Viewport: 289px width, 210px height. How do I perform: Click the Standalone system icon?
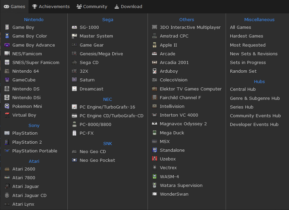[155, 150]
